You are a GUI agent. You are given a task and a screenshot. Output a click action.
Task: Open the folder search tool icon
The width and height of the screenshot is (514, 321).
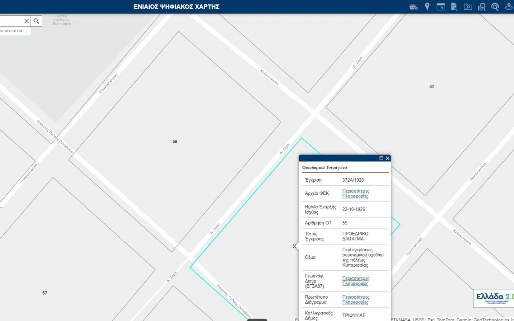pyautogui.click(x=468, y=7)
